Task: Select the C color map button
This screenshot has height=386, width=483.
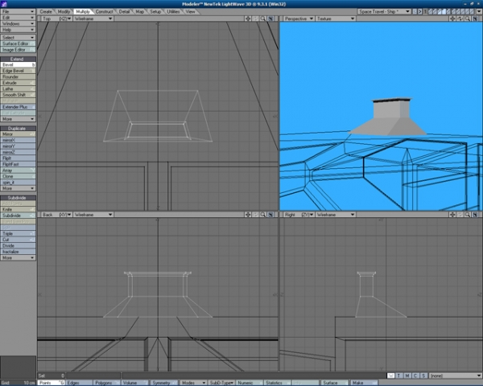Action: pos(415,376)
